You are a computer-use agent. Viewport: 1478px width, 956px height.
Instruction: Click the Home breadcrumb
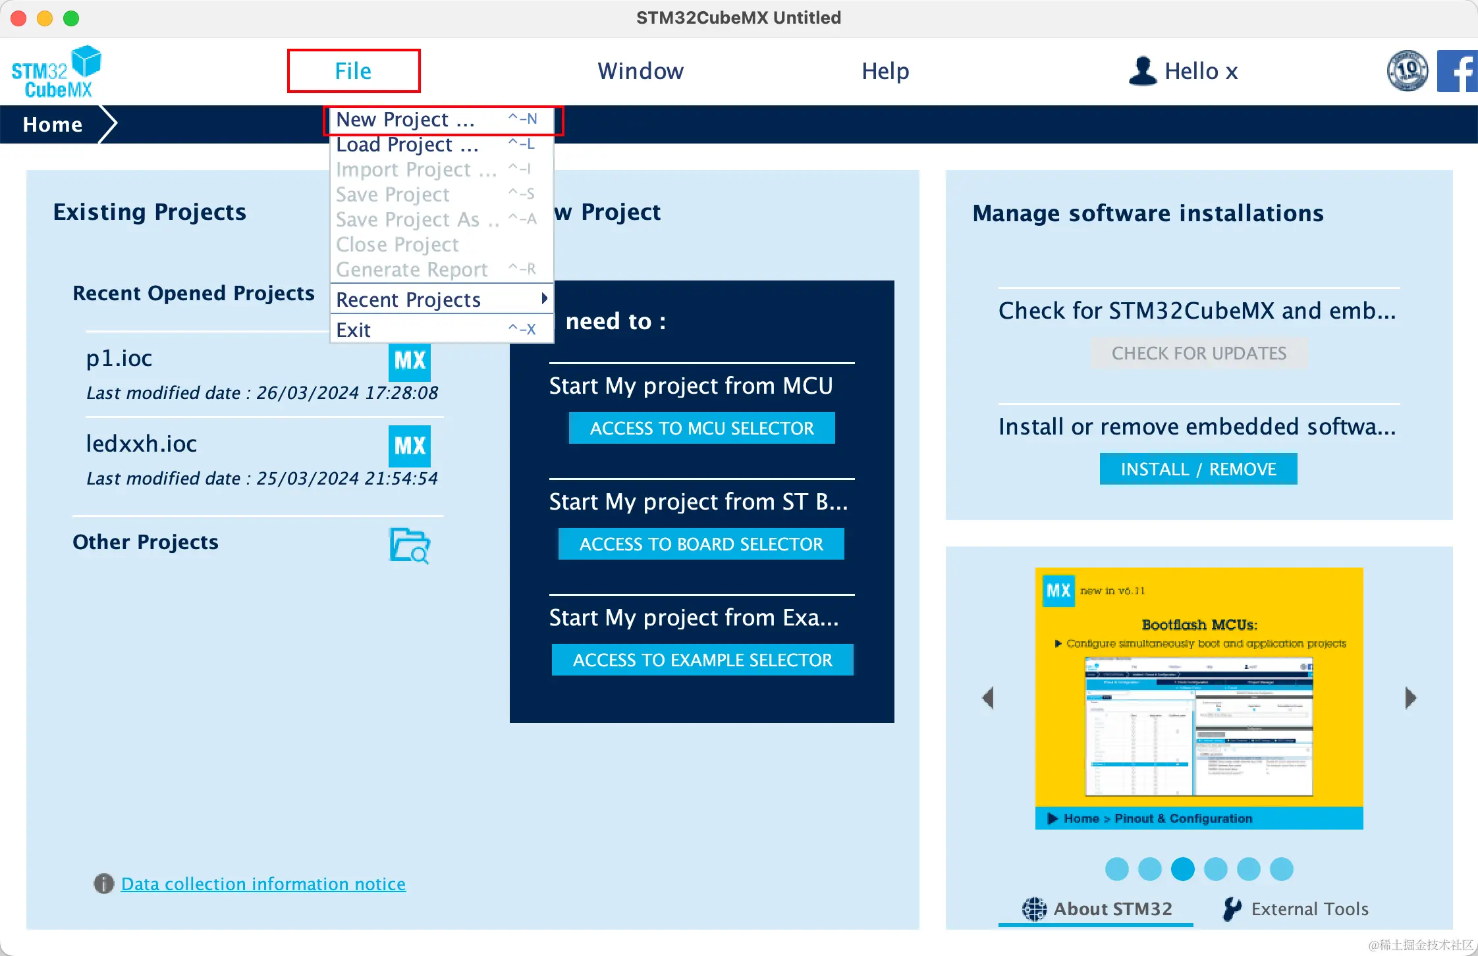(53, 124)
